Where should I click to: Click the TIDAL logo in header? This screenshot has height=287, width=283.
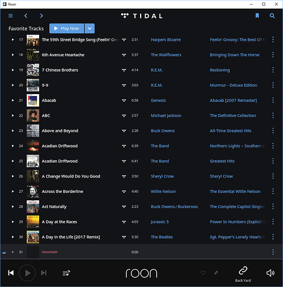click(x=142, y=15)
